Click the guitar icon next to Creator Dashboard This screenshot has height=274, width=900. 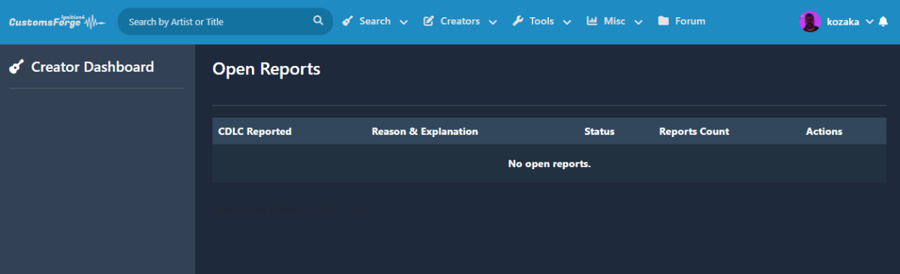pyautogui.click(x=16, y=67)
